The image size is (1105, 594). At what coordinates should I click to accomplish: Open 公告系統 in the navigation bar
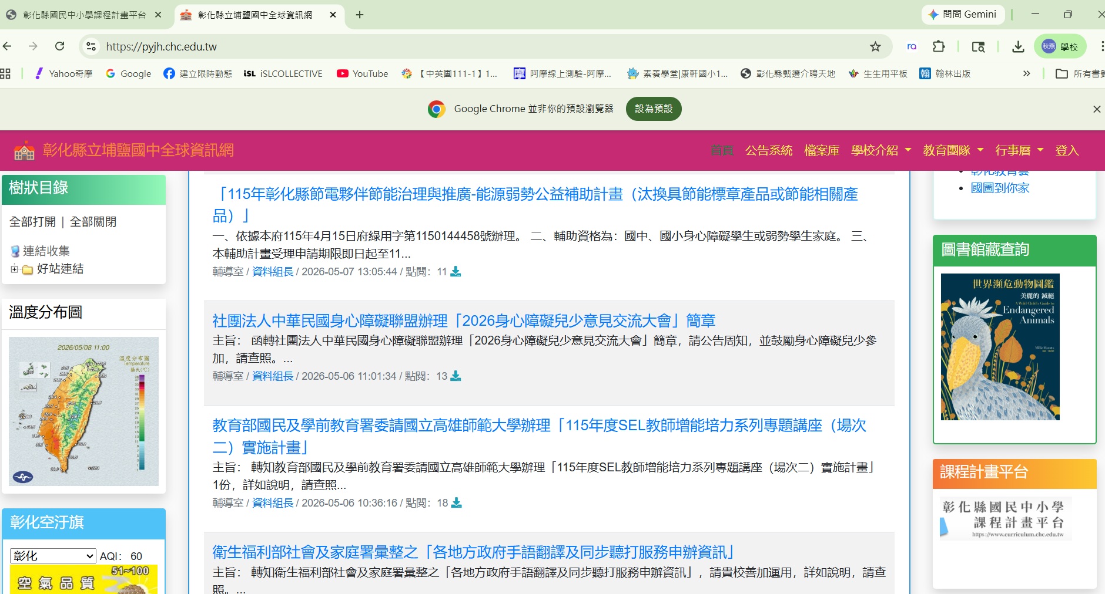click(769, 150)
